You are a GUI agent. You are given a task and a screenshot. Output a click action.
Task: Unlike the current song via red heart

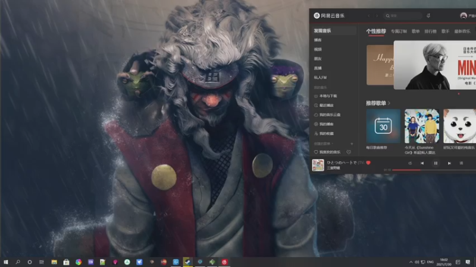(x=368, y=163)
